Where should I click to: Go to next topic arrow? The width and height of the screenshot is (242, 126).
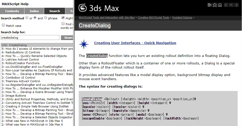click(x=236, y=5)
